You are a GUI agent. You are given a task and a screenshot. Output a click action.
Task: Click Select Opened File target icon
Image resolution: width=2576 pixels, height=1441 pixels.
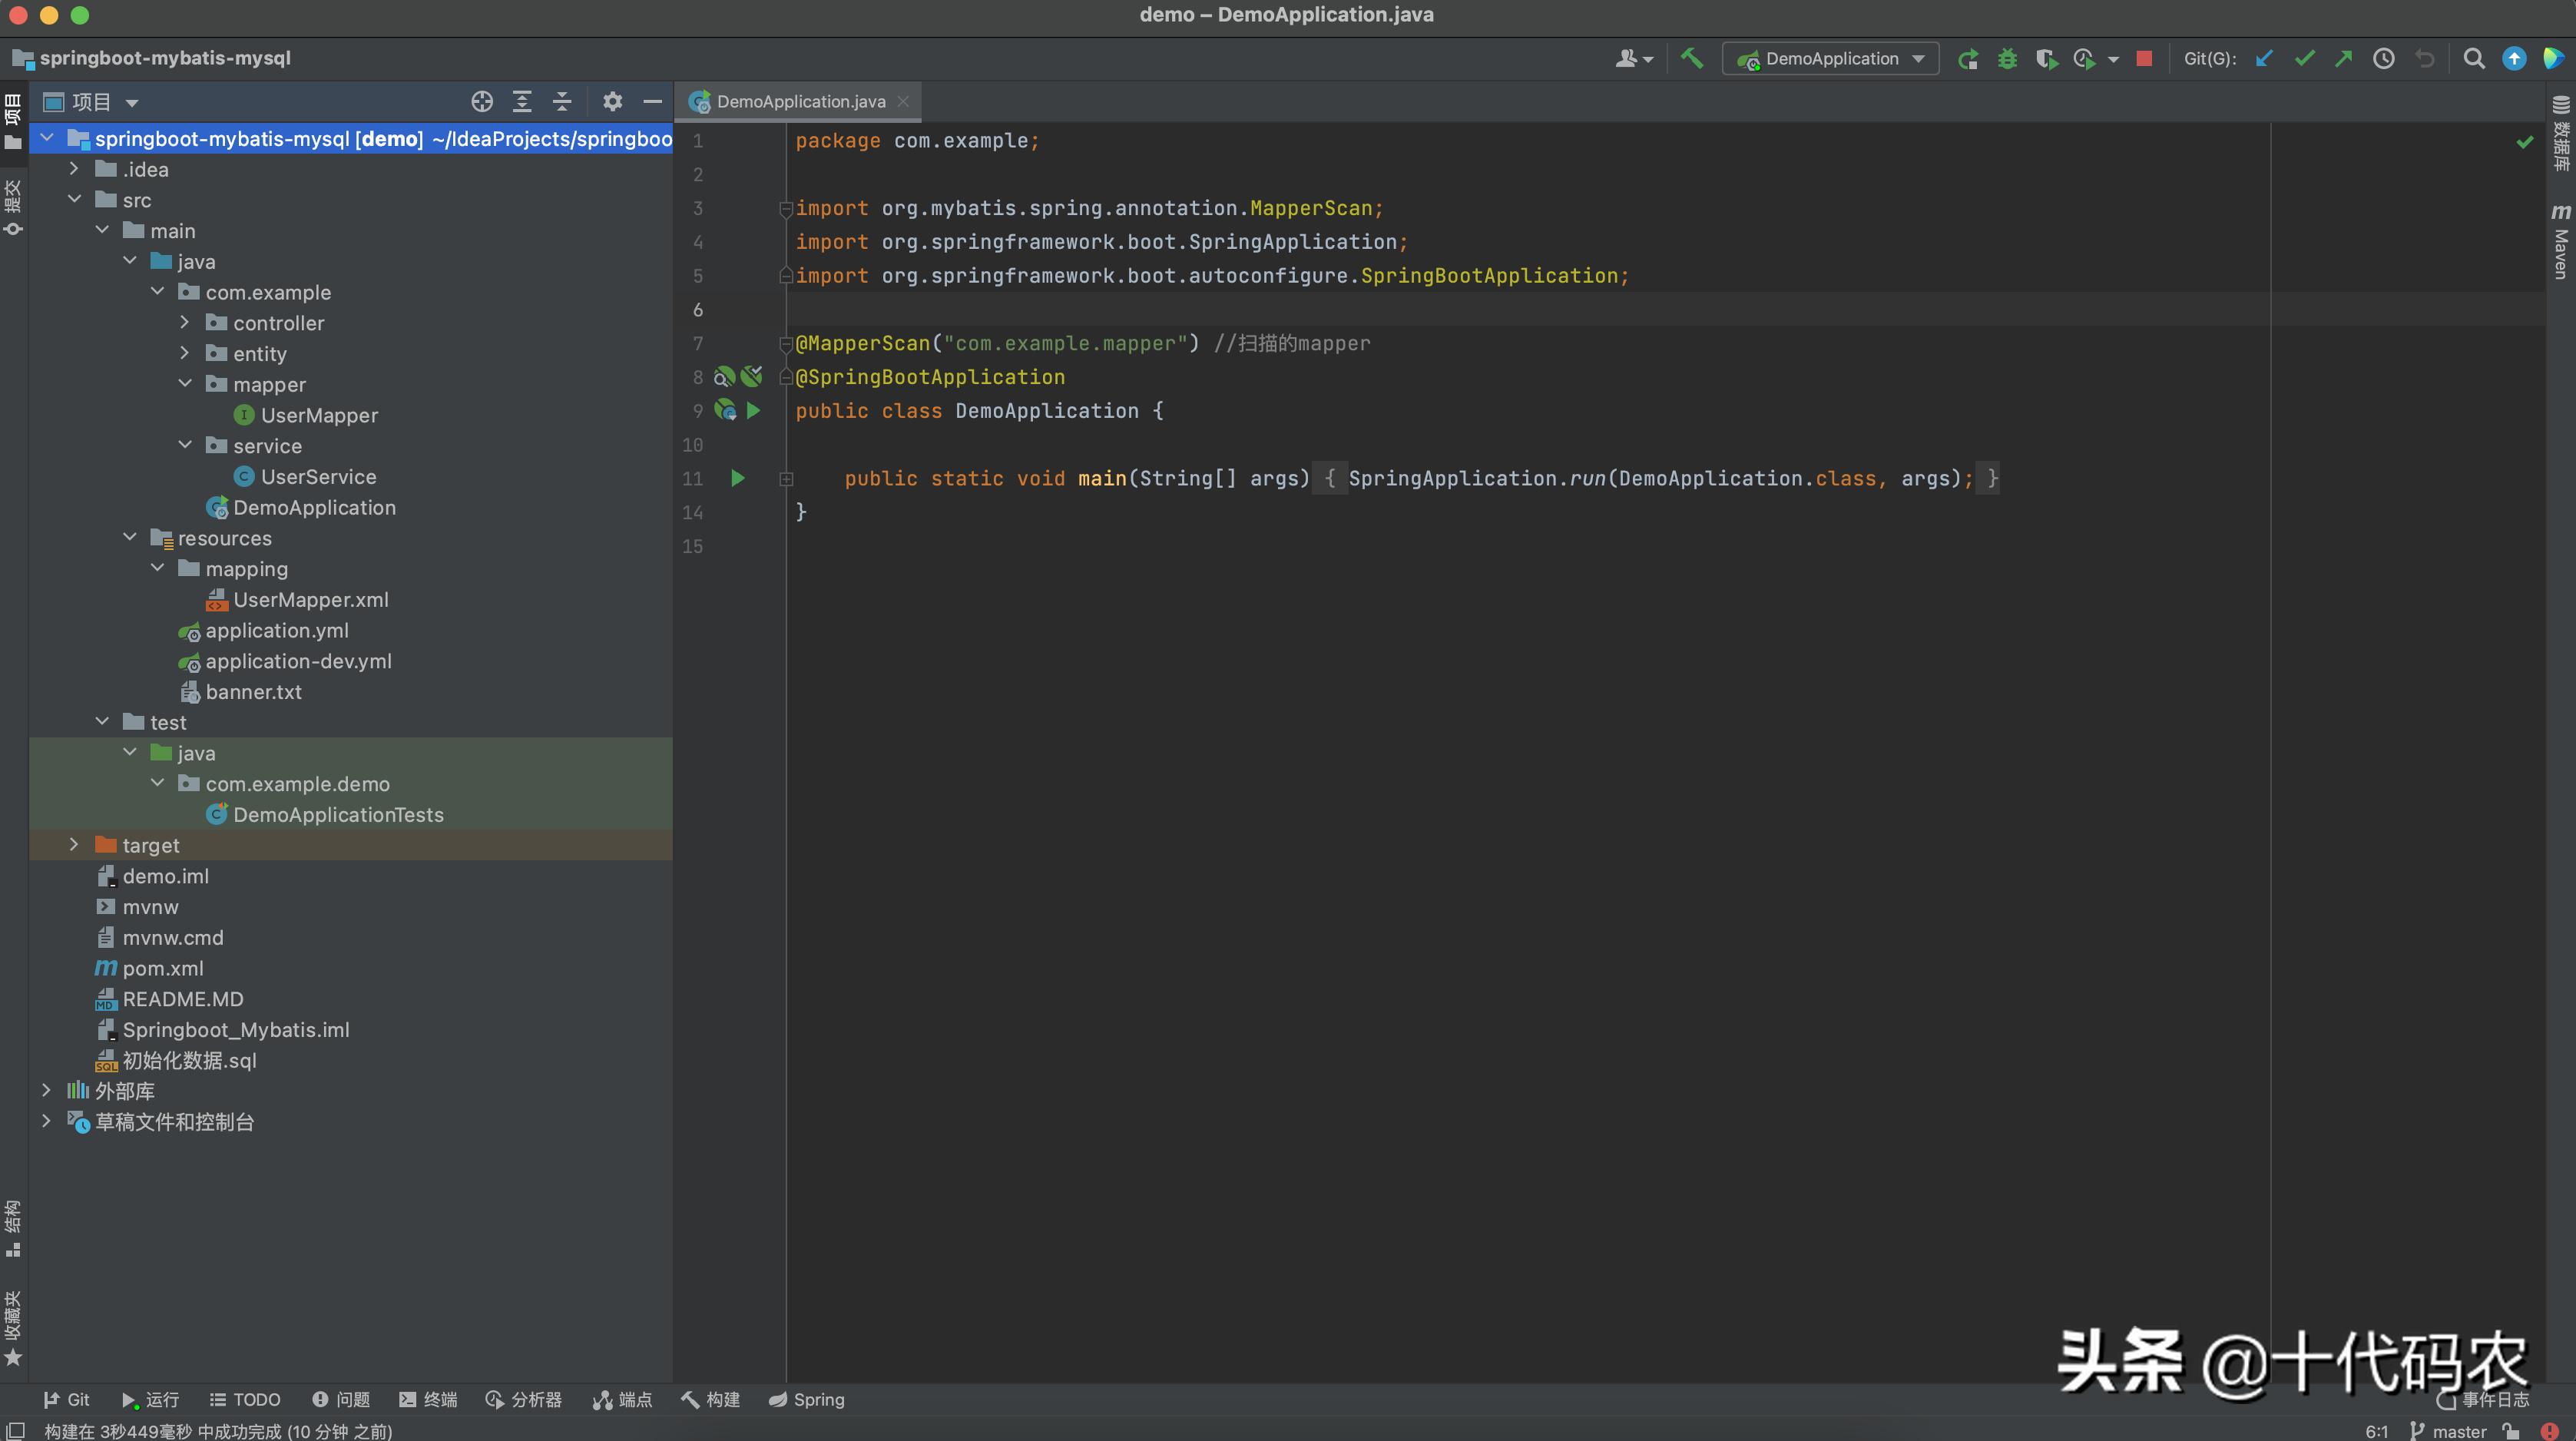tap(482, 101)
